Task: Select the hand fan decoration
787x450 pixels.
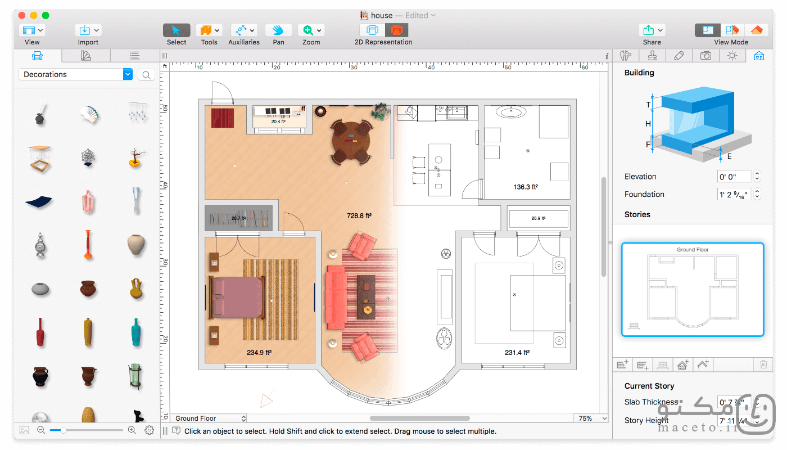Action: (x=89, y=114)
